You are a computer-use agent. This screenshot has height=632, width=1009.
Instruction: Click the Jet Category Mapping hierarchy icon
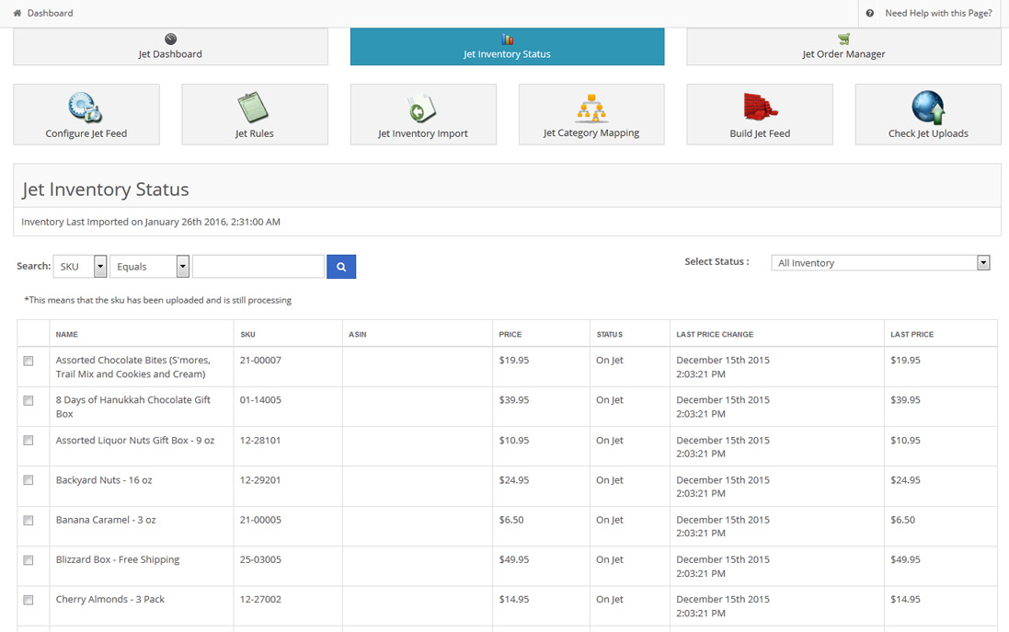[591, 109]
